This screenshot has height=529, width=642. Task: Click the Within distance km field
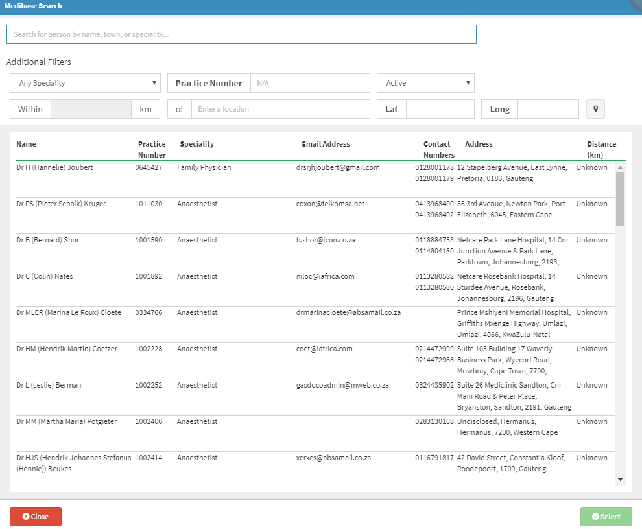click(x=91, y=109)
